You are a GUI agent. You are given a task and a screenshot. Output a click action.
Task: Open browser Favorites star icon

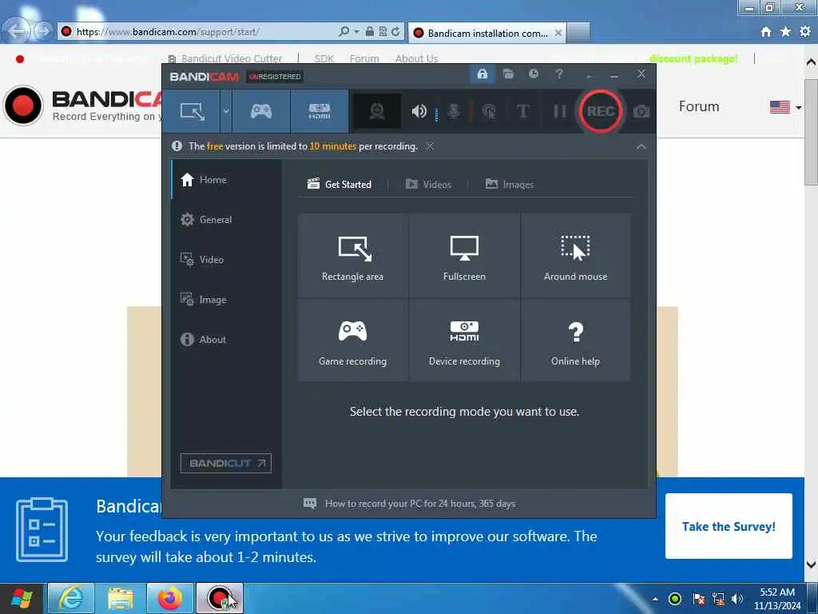(x=785, y=32)
